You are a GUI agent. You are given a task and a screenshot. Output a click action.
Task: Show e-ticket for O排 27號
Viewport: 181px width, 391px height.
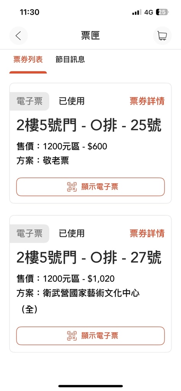(90, 336)
